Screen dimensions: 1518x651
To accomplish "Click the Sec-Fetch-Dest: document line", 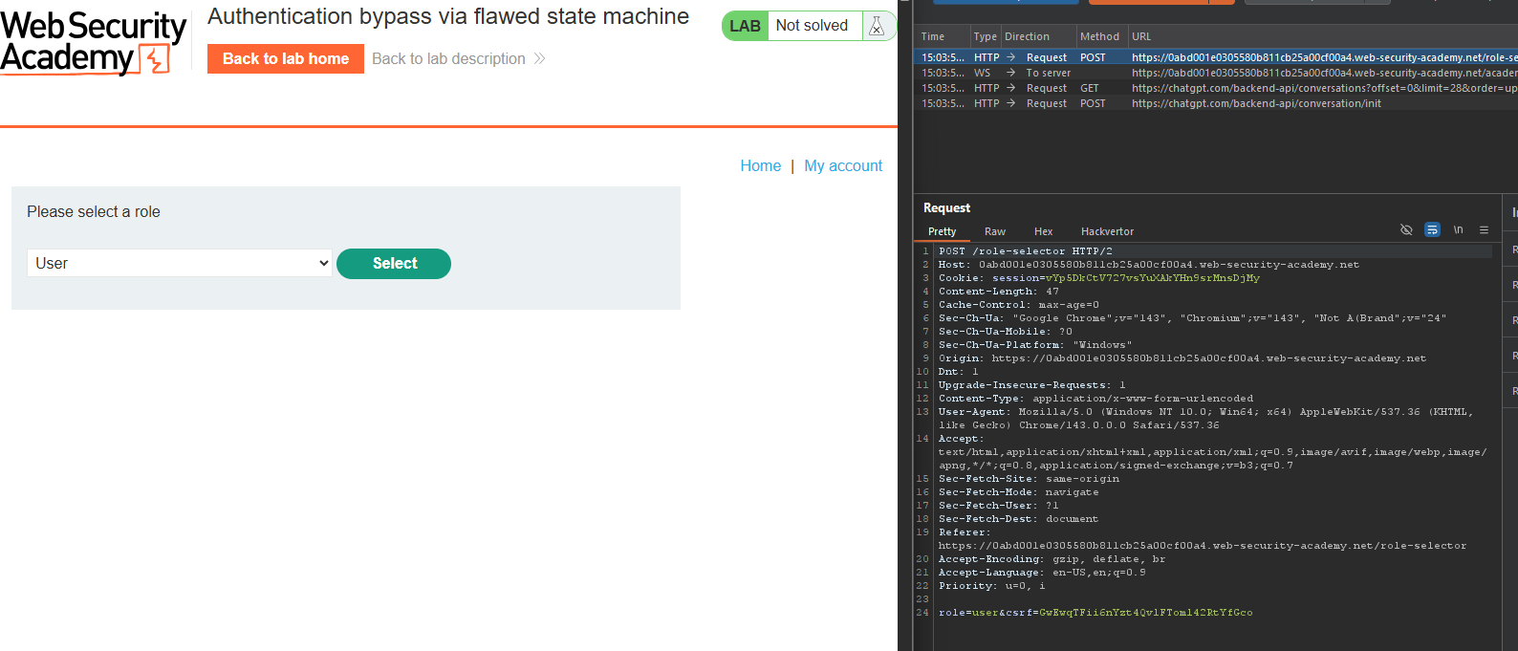I will click(x=1018, y=519).
